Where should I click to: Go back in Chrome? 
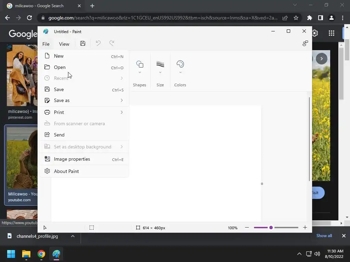[8, 18]
